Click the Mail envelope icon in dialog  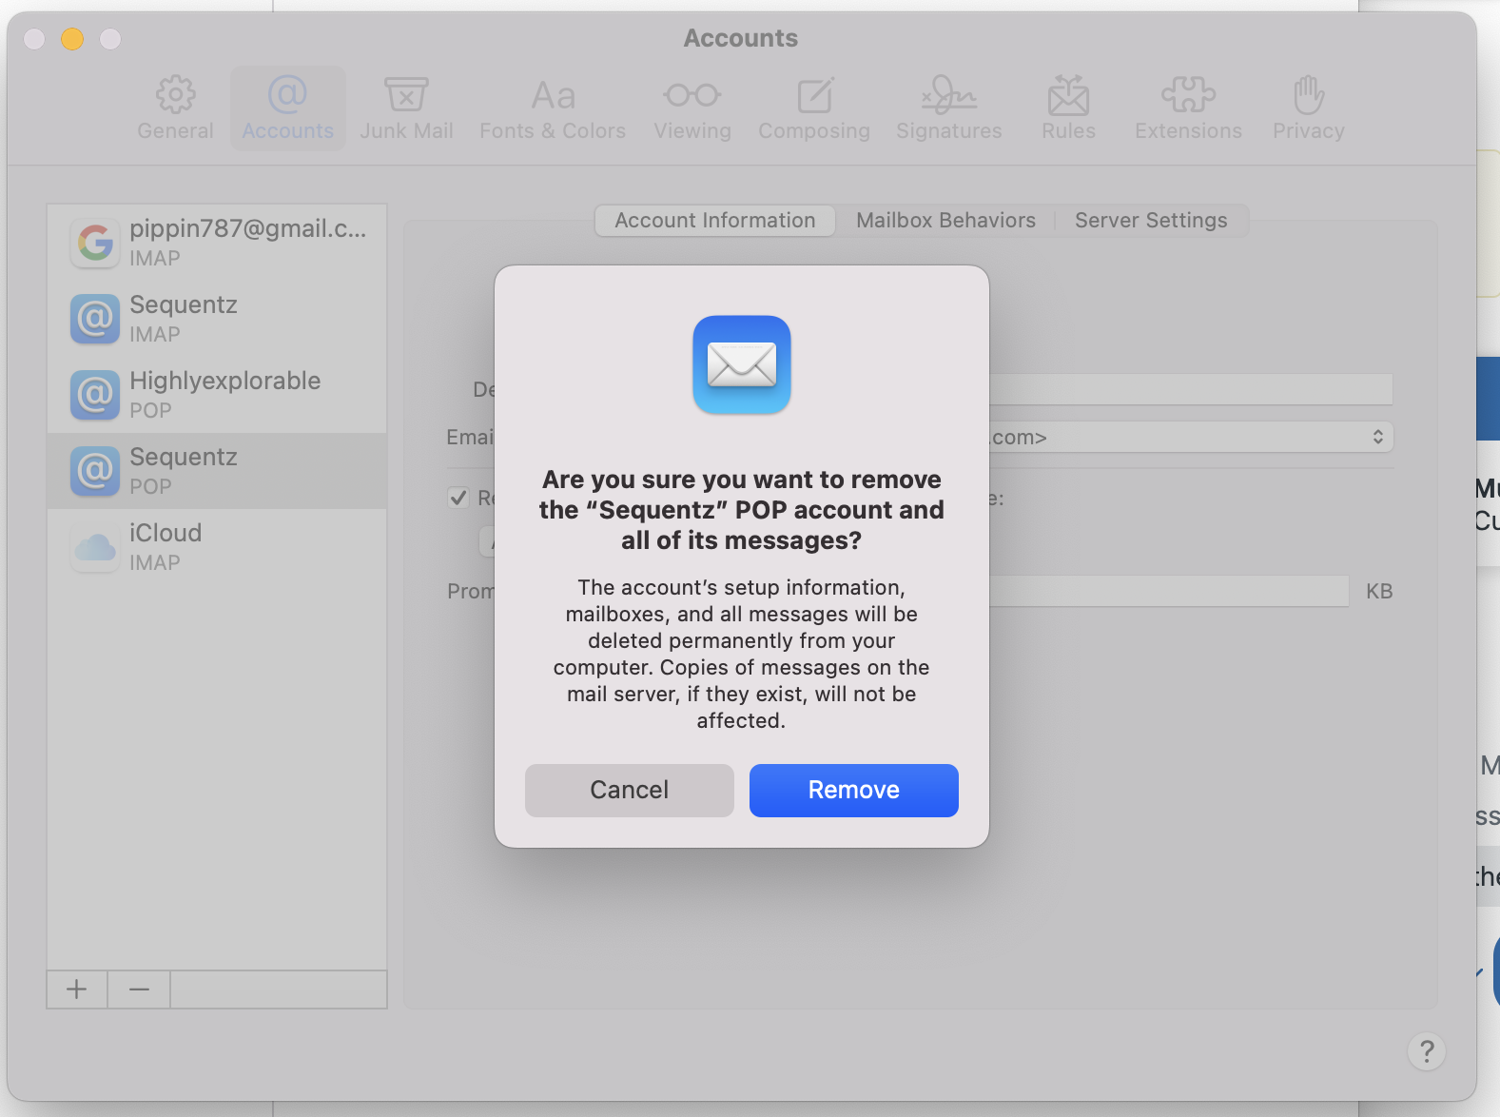742,364
